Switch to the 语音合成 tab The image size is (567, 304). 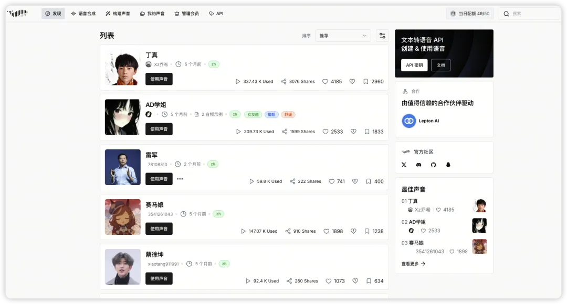tap(83, 14)
